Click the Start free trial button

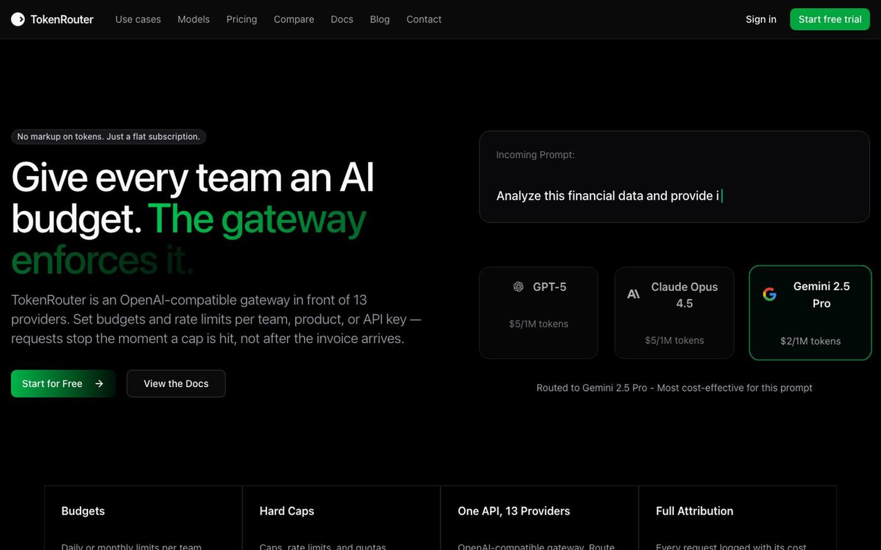click(x=830, y=19)
